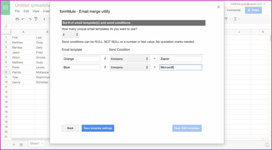Screen dimensions: 272x150
Task: Click the Sheet1 tab dropdown arrow
Action: tap(42, 143)
